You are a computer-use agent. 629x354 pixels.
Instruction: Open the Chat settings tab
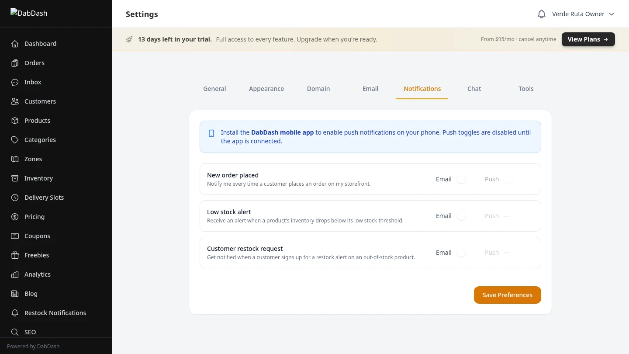(474, 88)
